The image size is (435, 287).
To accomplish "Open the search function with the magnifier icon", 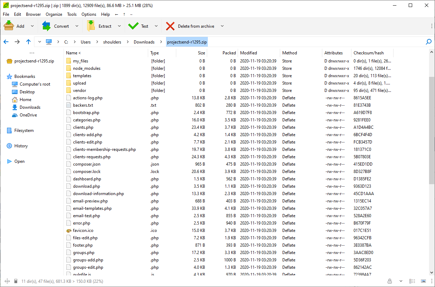I will pos(428,41).
